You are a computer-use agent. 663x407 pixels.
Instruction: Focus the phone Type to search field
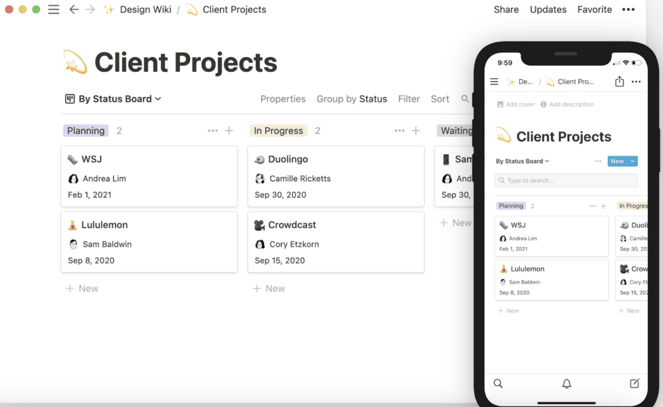[566, 180]
